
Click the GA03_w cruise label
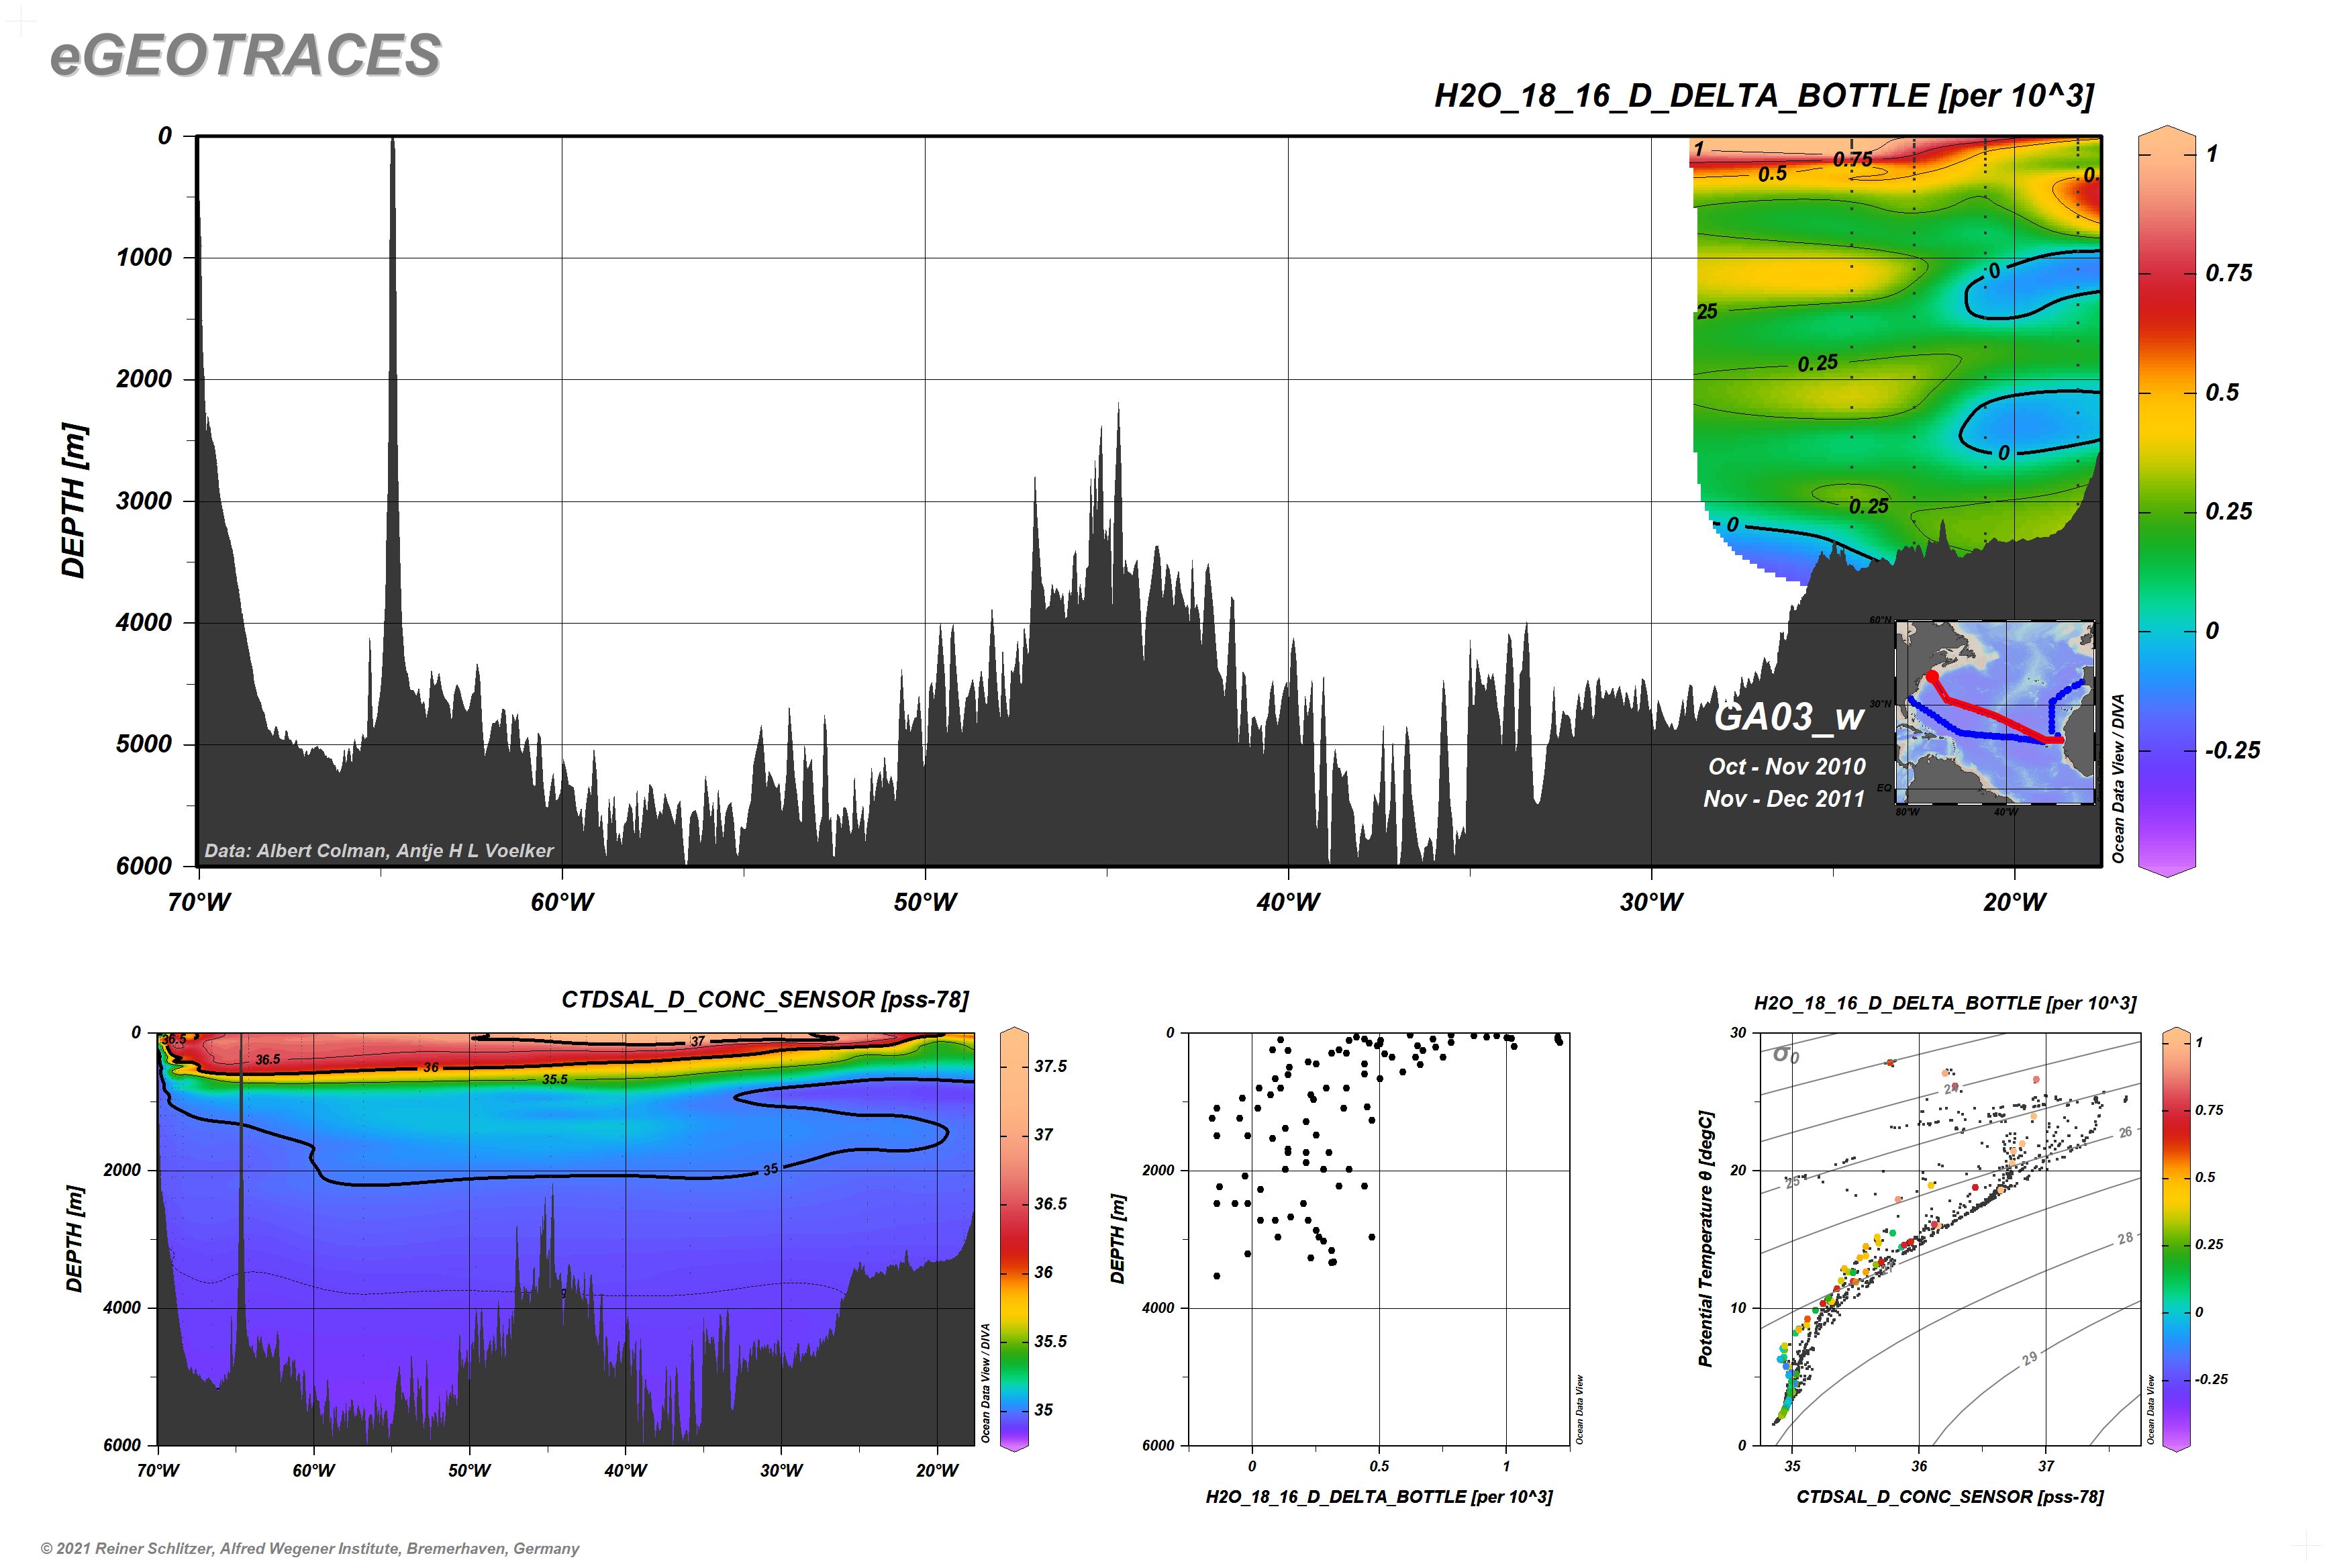1789,717
